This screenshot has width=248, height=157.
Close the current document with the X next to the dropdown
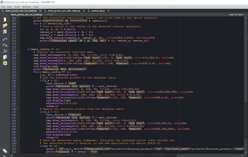51,15
